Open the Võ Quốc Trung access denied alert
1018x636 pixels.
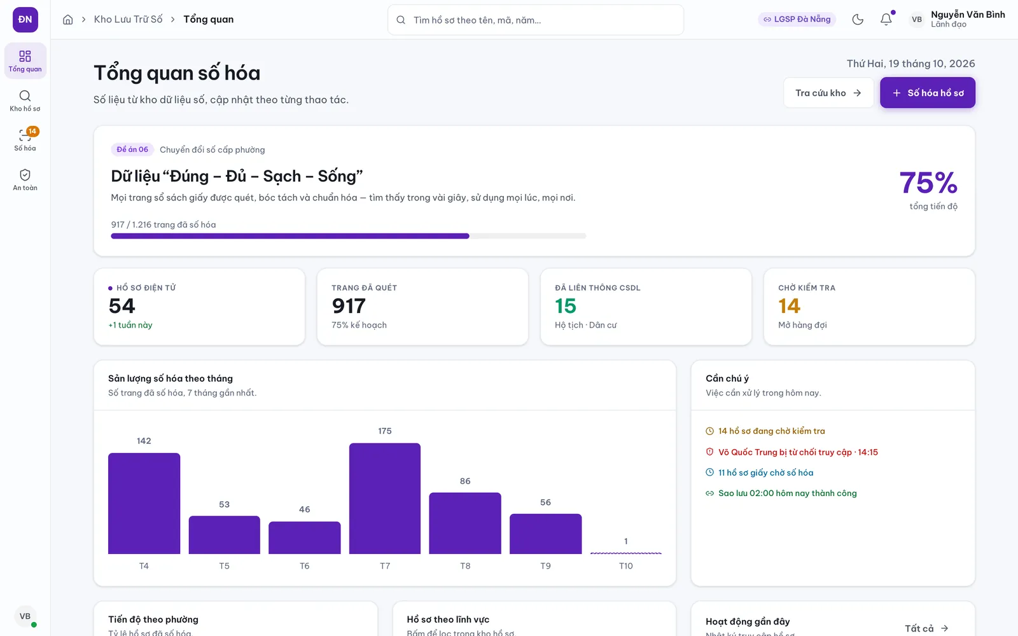791,452
